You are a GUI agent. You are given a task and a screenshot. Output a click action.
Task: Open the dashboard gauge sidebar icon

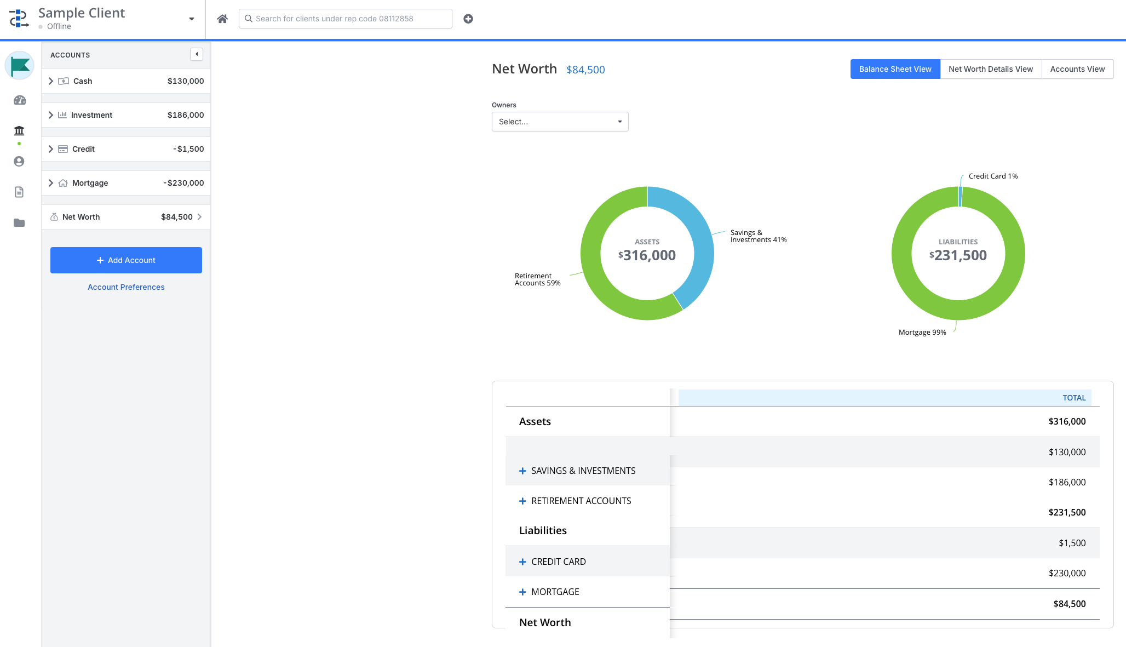(20, 100)
